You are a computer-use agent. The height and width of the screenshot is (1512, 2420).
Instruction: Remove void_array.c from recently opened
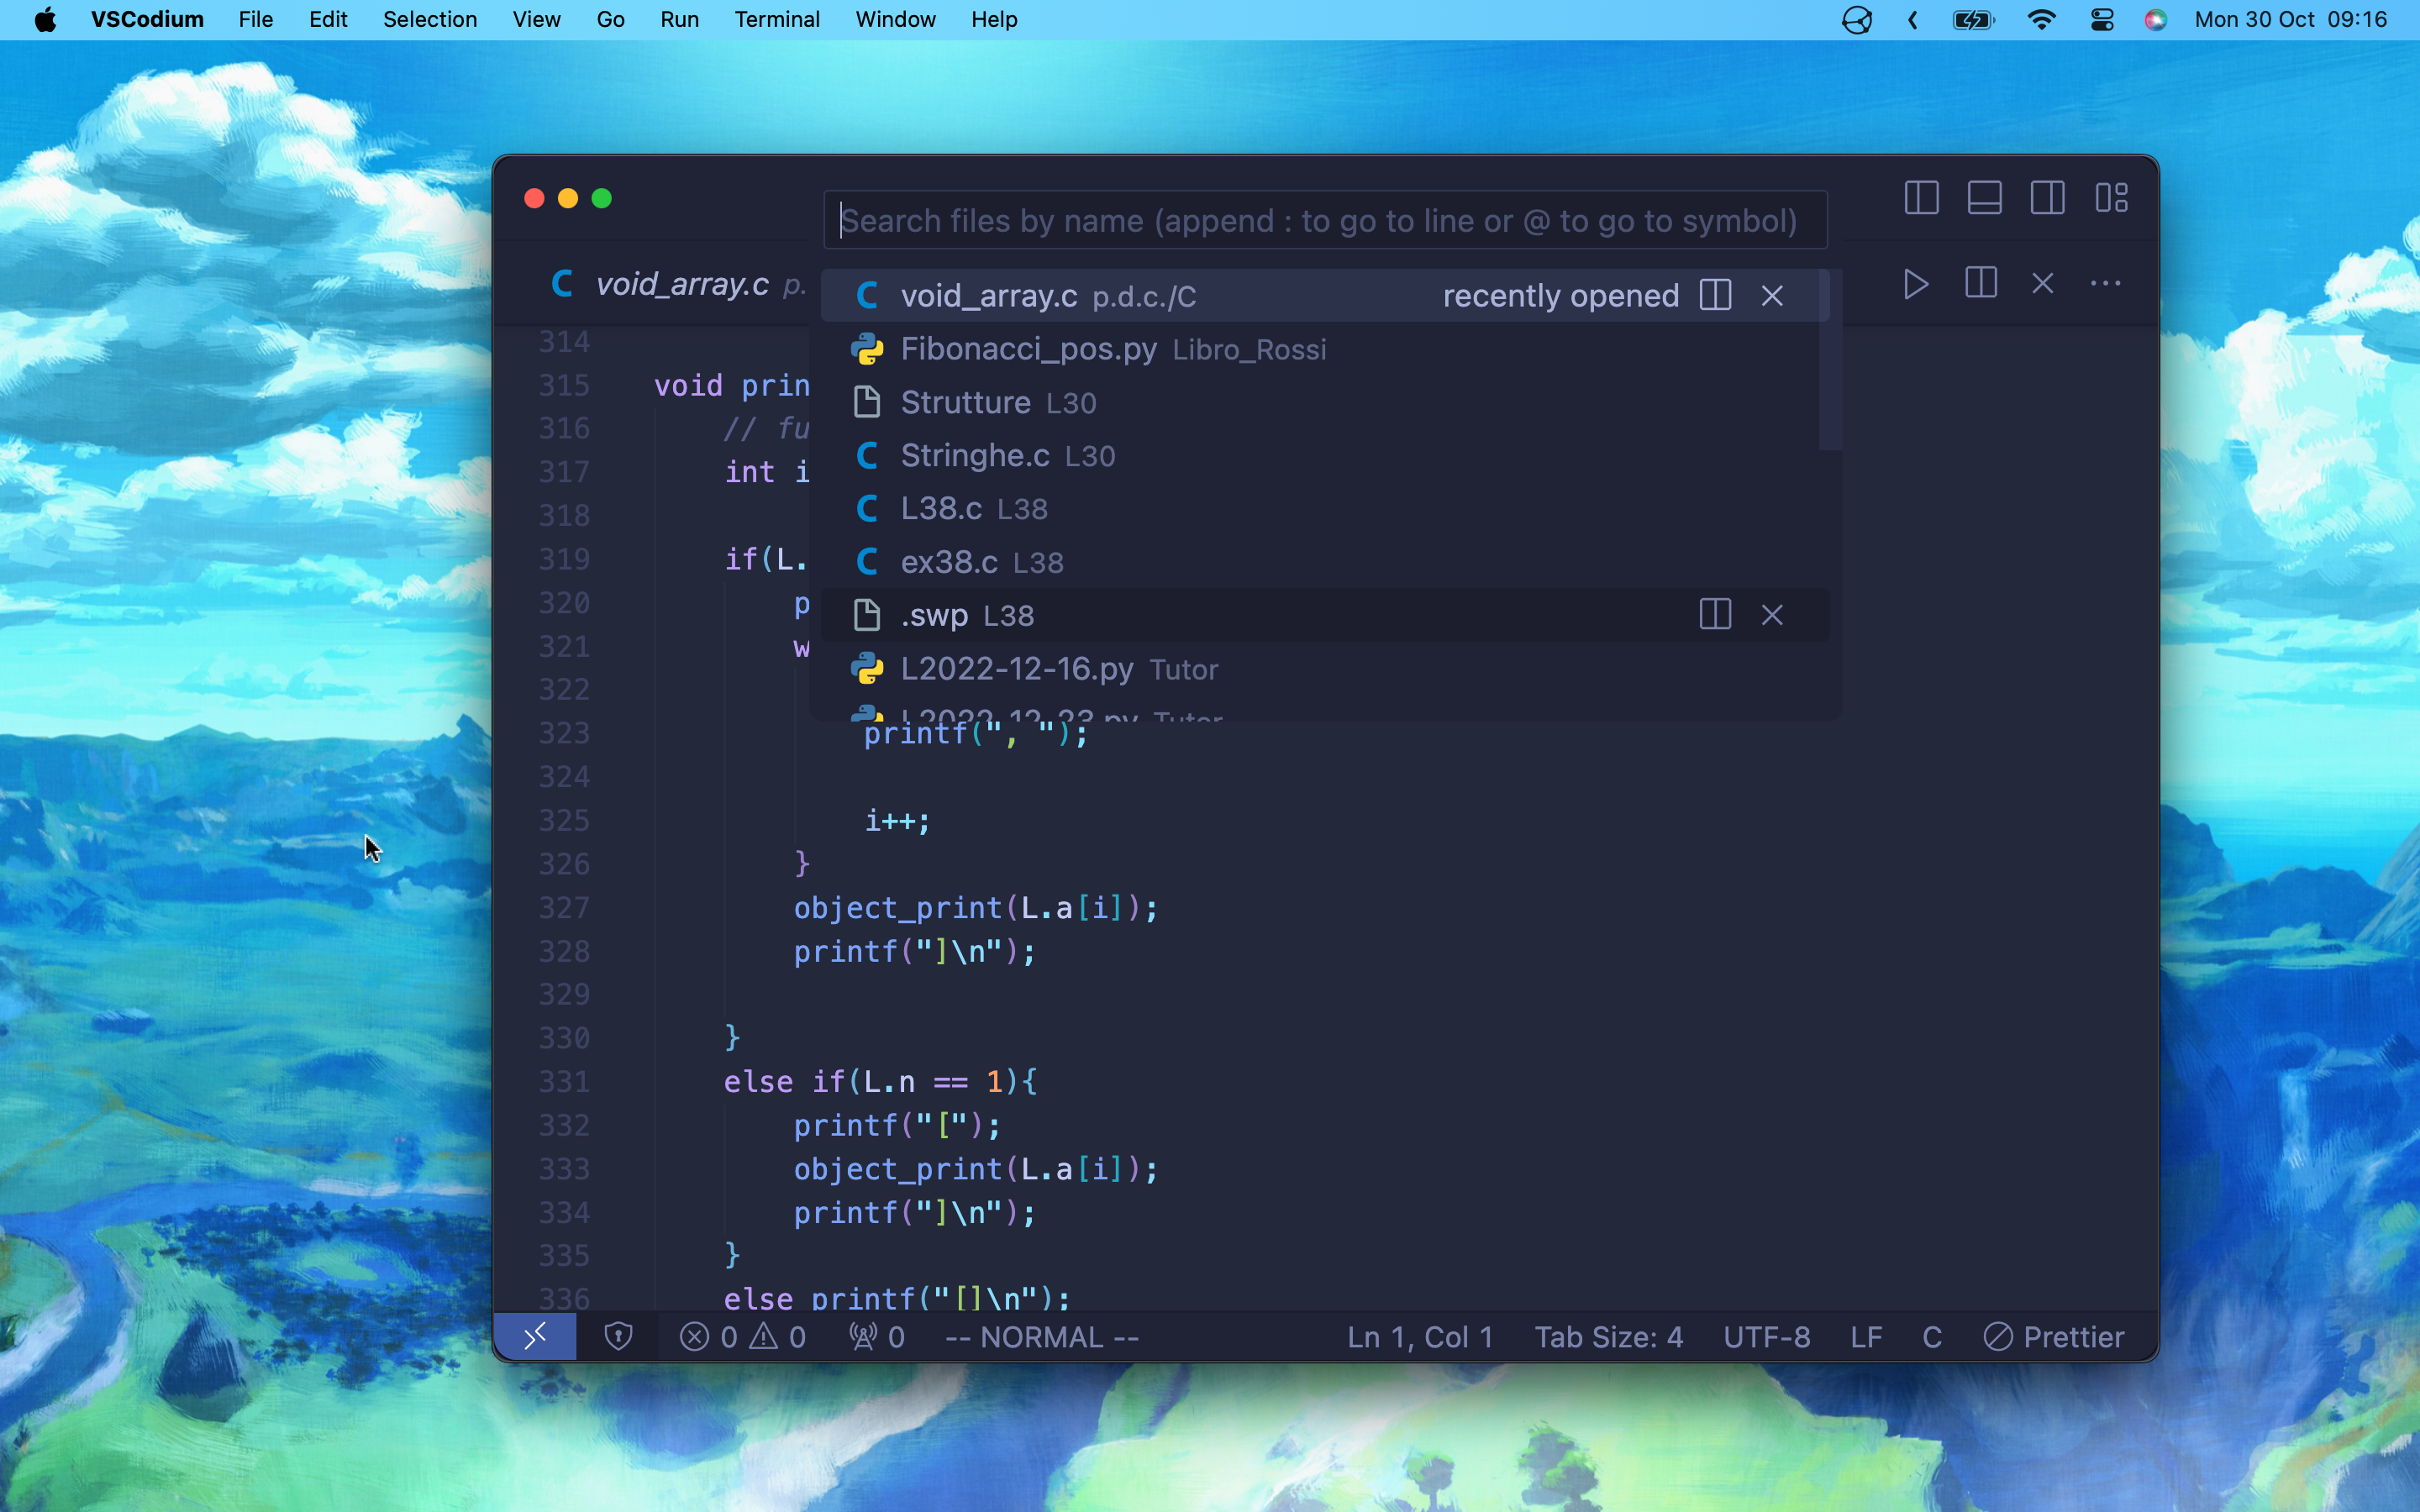tap(1772, 296)
